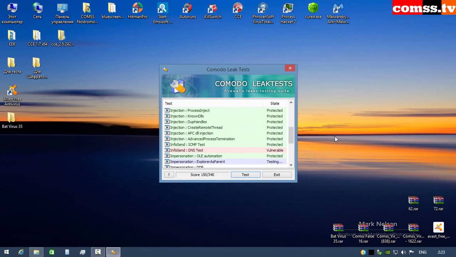Select the Injection : DupHandles row
The height and width of the screenshot is (257, 456).
point(225,122)
